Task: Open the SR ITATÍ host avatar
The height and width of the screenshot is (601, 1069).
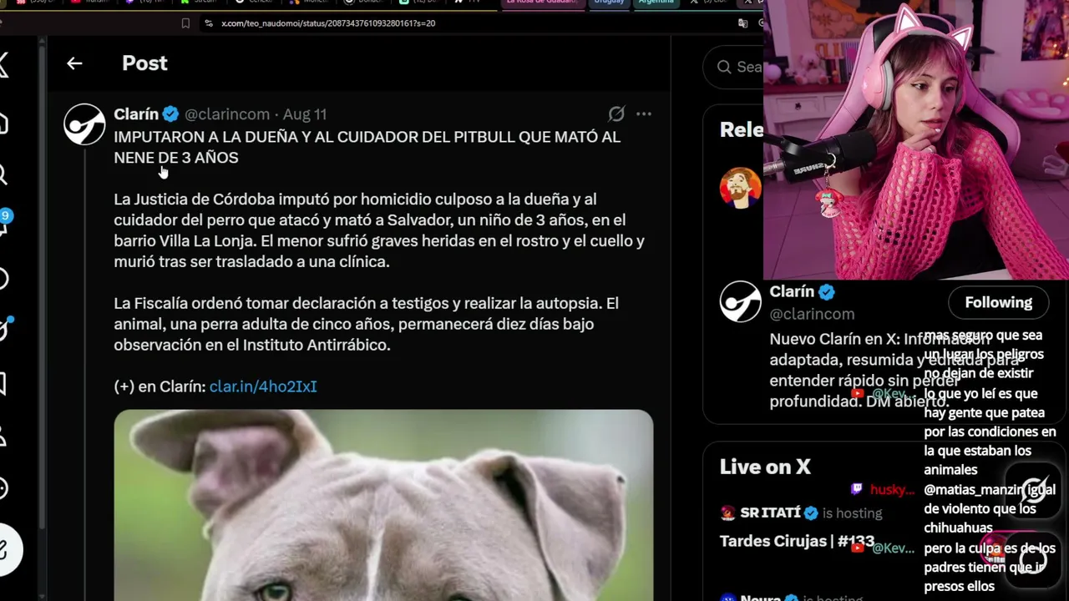Action: tap(727, 513)
